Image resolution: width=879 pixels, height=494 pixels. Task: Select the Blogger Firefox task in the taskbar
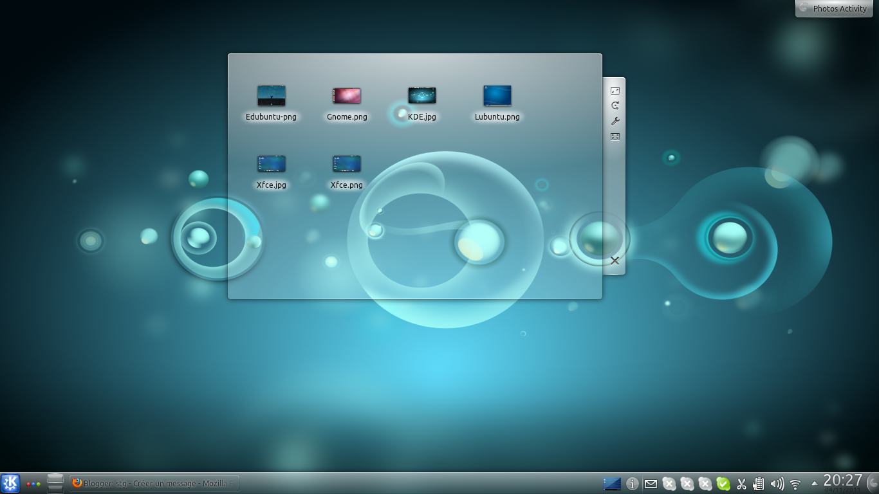(154, 483)
